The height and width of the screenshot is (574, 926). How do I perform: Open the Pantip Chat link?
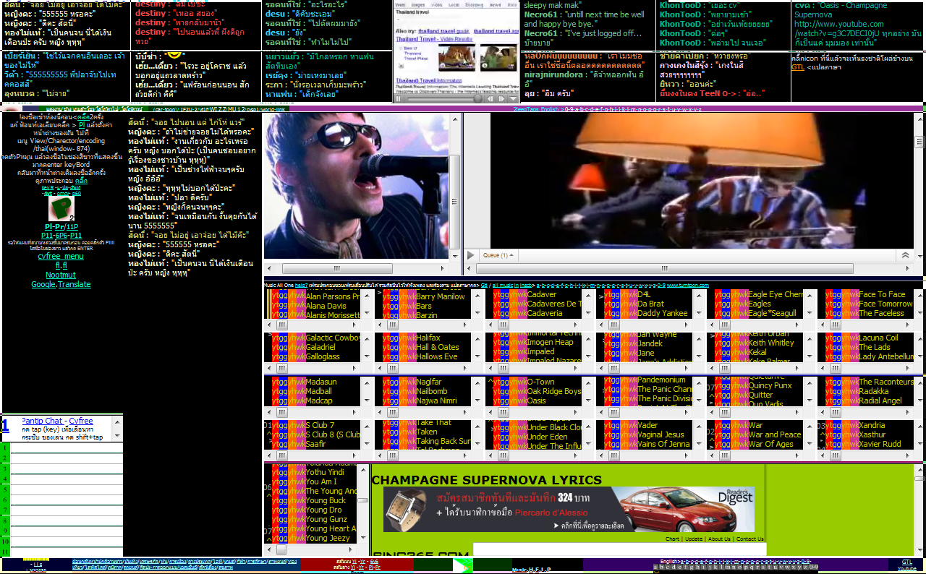point(42,421)
